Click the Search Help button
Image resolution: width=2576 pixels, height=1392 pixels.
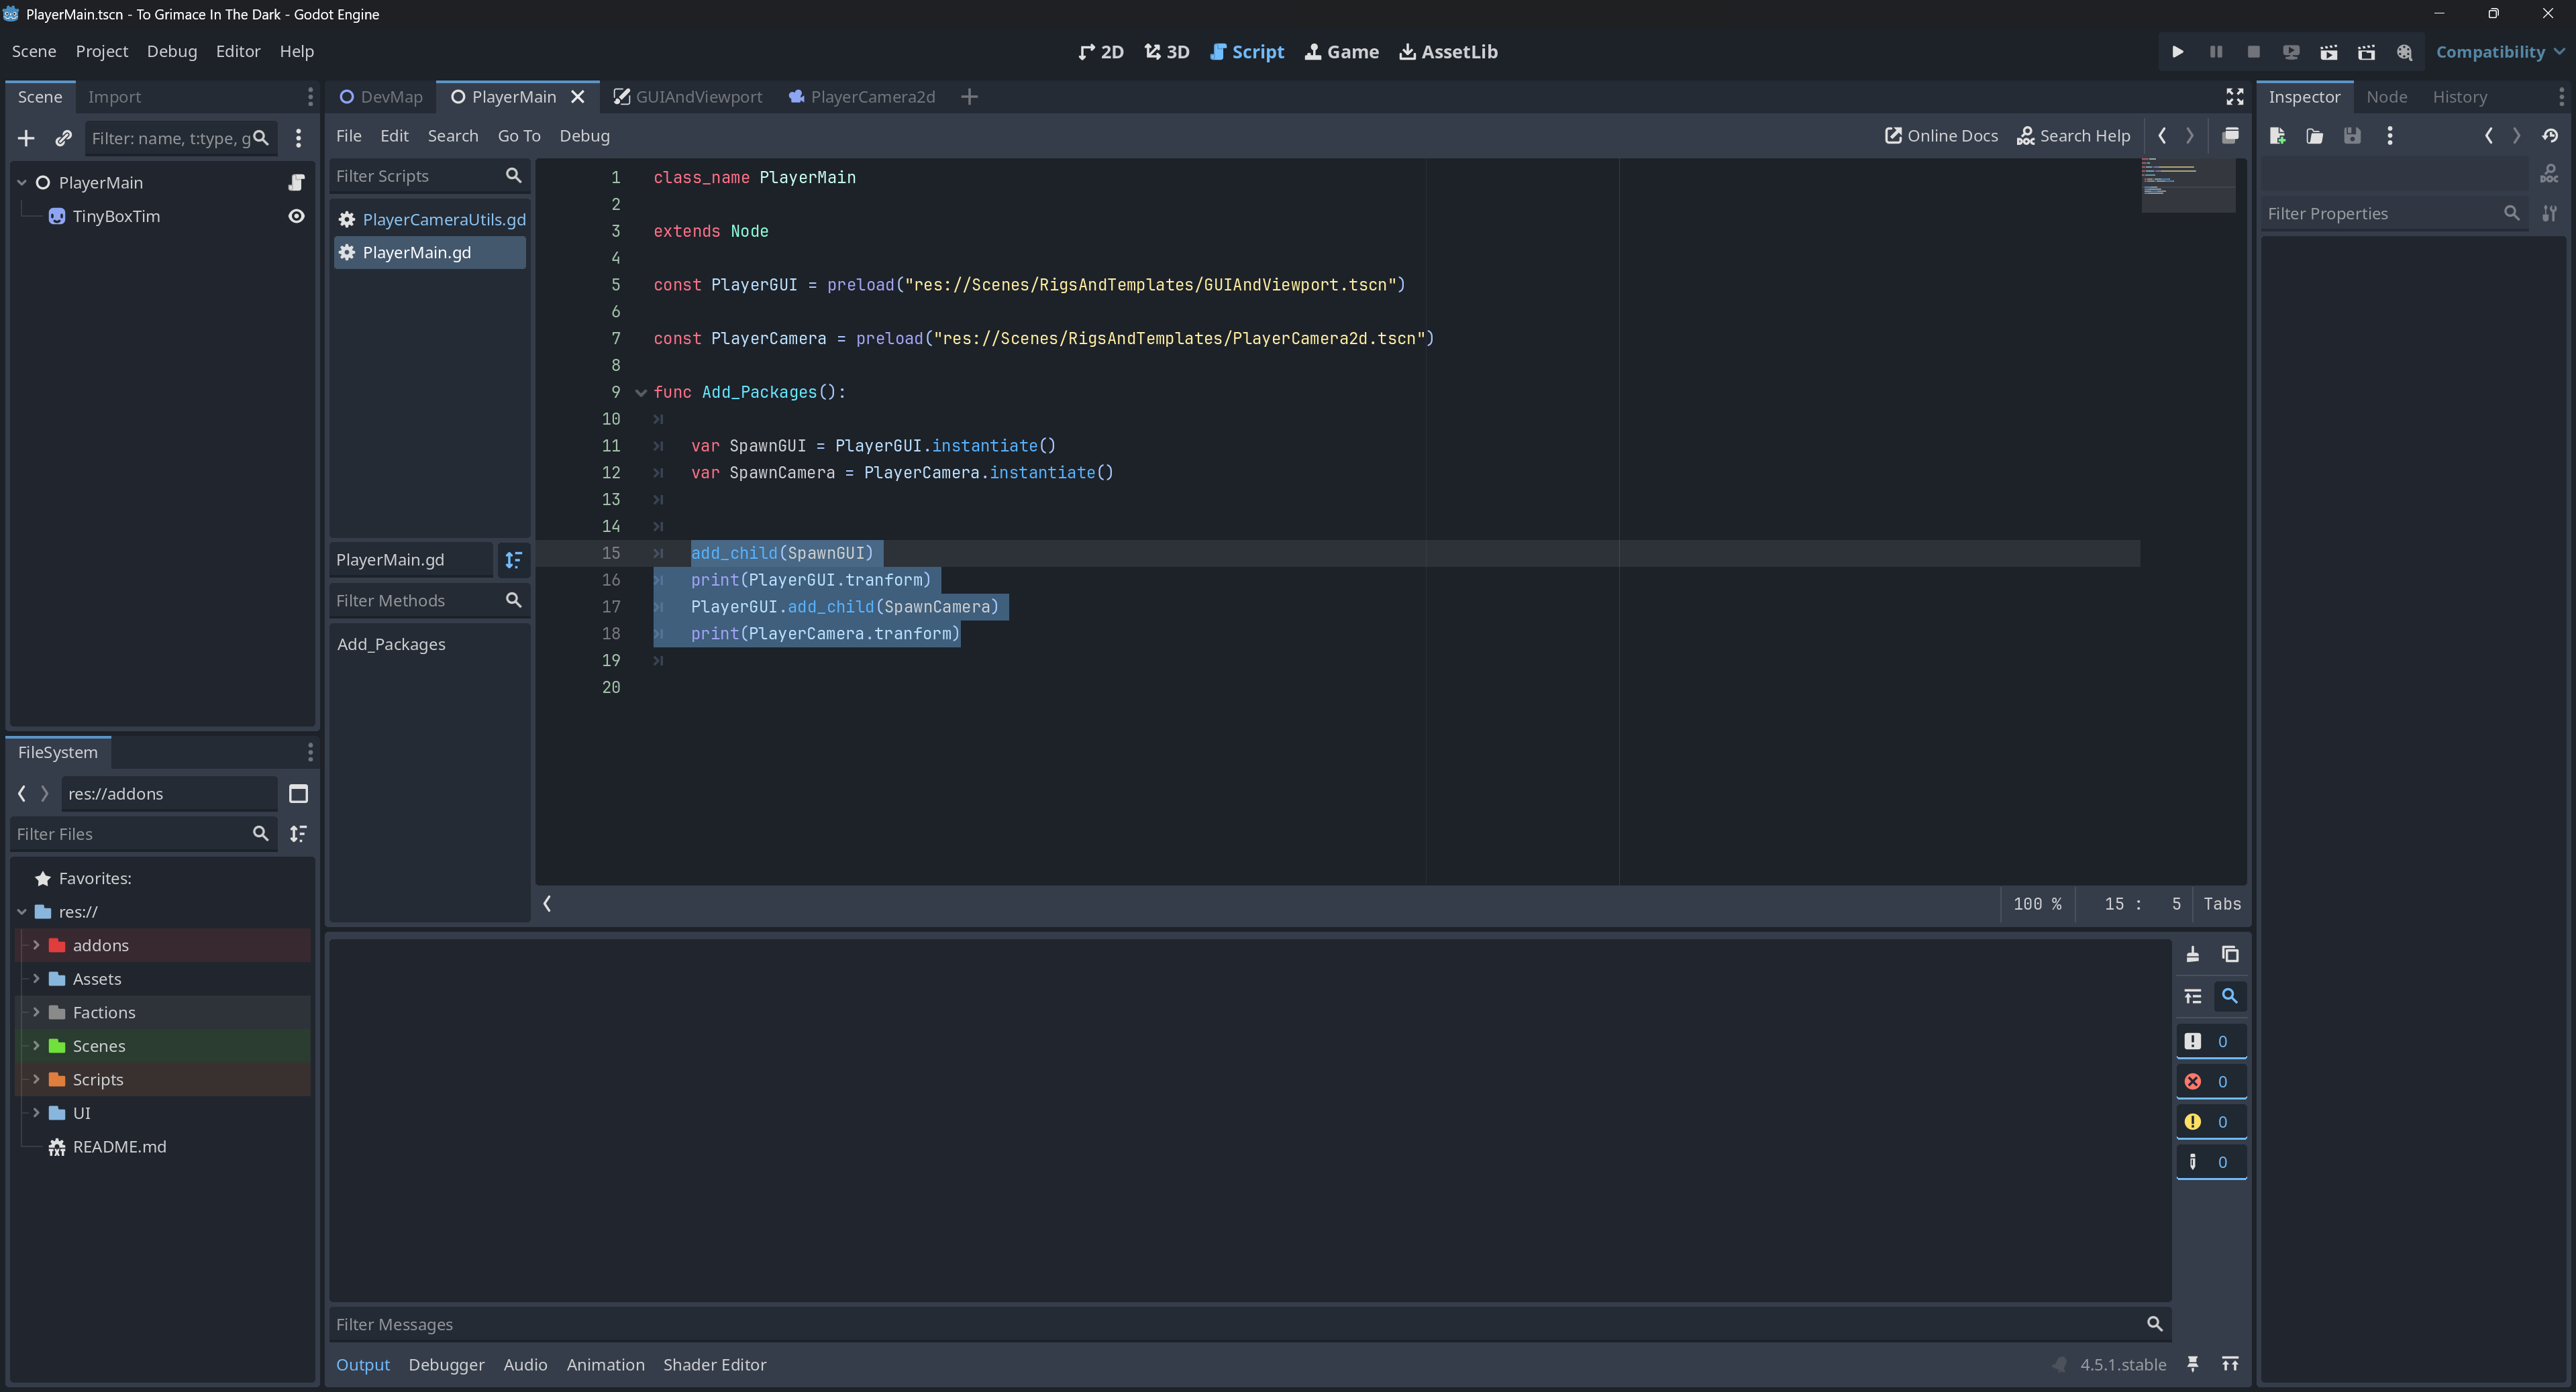pos(2073,136)
